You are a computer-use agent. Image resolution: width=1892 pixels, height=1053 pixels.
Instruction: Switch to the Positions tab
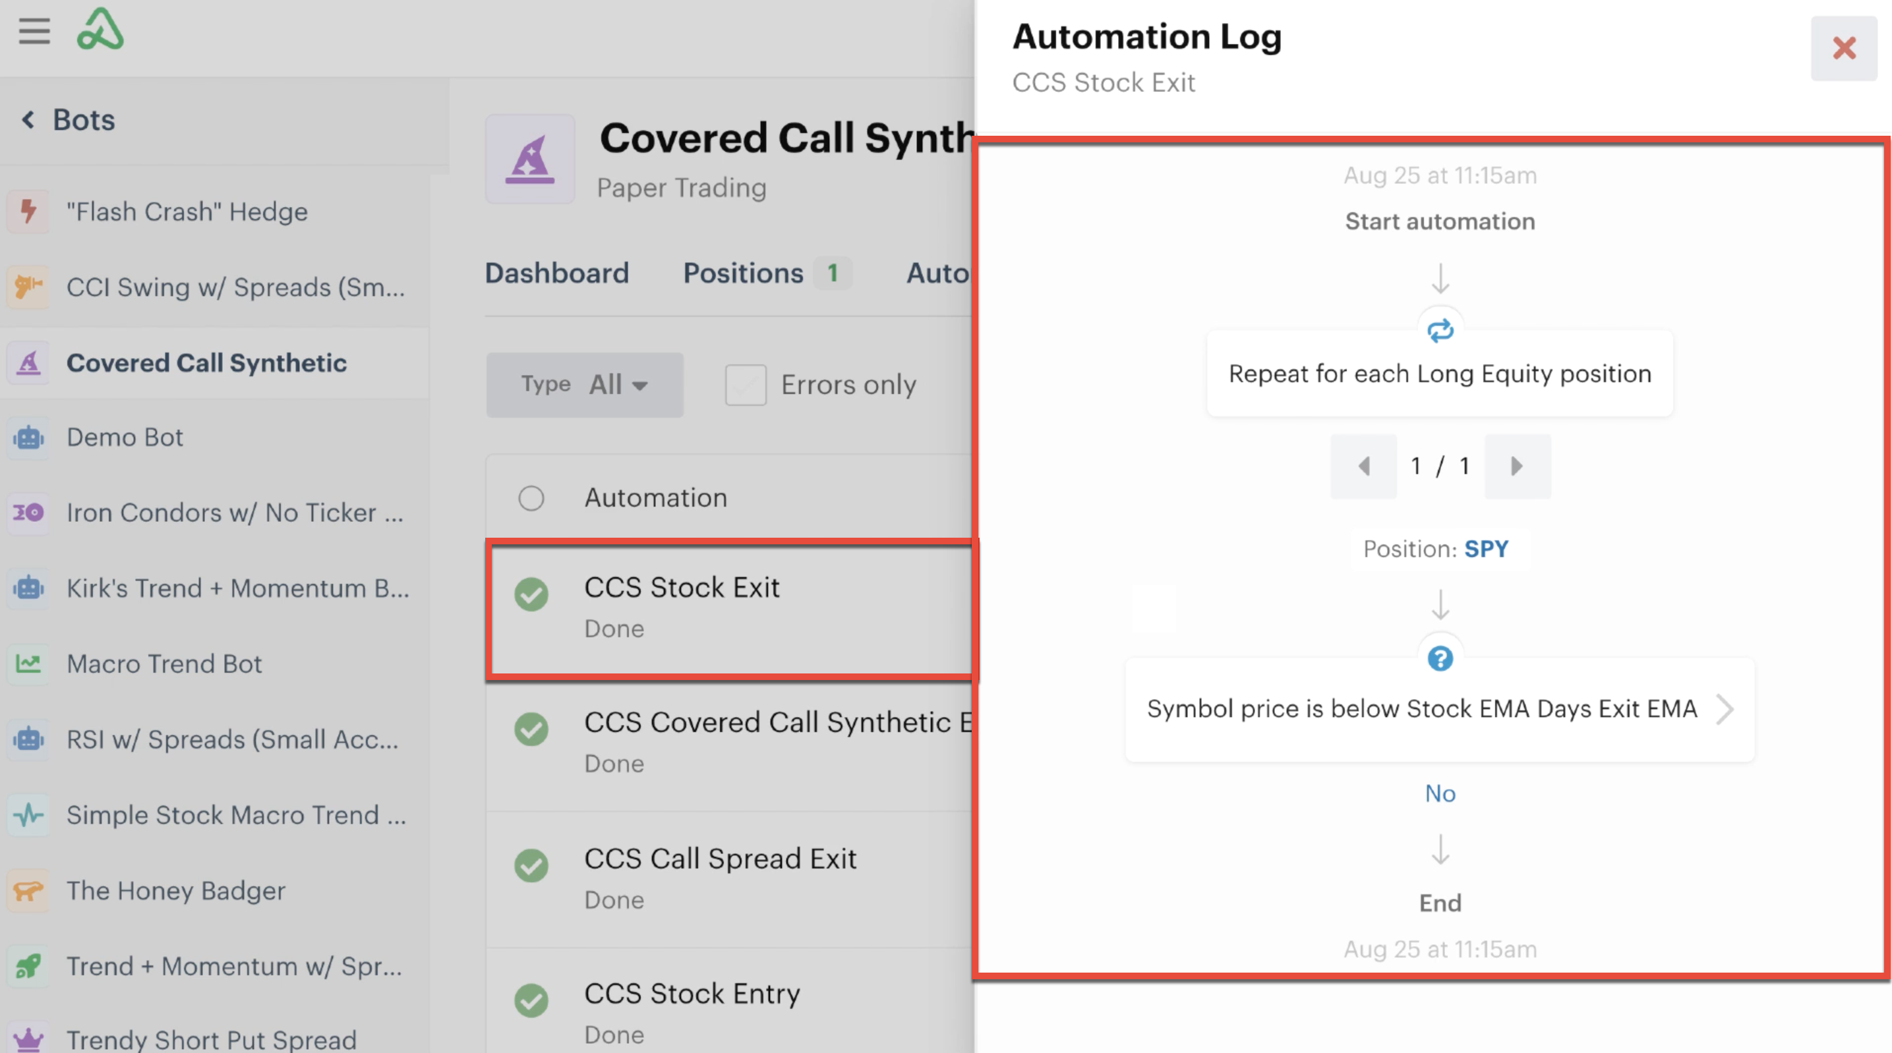(x=766, y=273)
